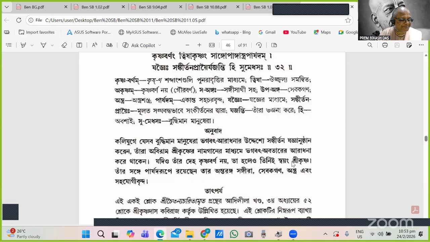Open File Explorer from the taskbar
430x242 pixels.
[x=189, y=234]
